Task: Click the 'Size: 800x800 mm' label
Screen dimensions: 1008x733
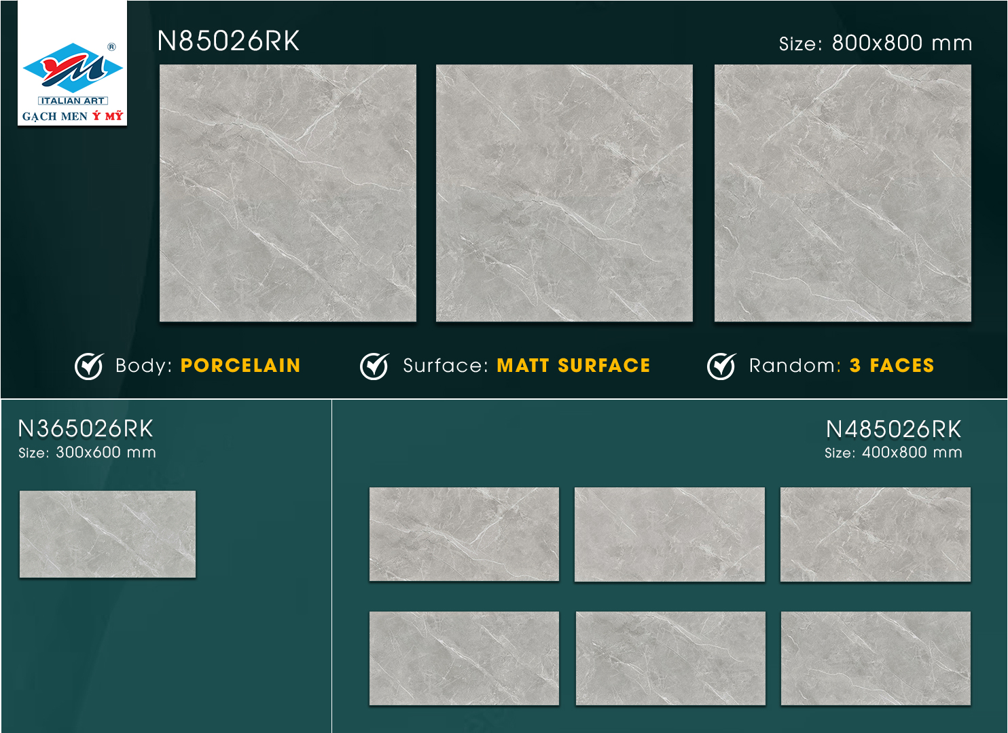Action: click(x=875, y=43)
